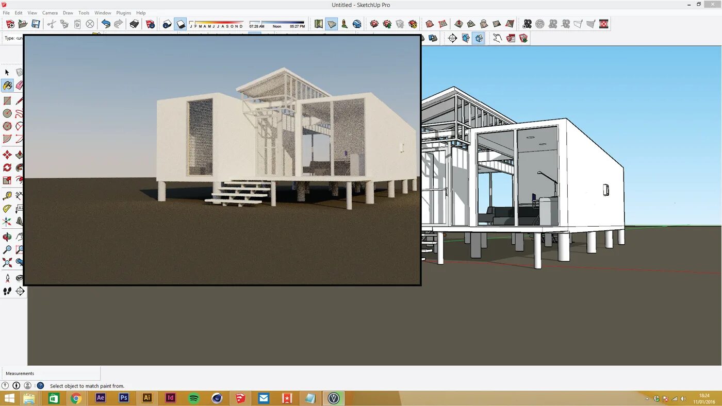Screen dimensions: 722x406
Task: Undo the last action
Action: [106, 24]
